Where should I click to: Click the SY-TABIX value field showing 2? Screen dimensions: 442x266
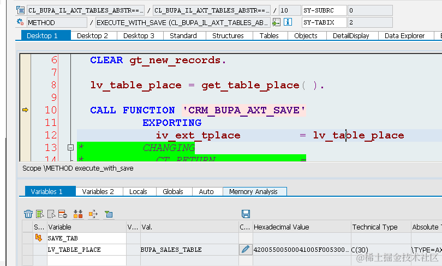tap(370, 22)
